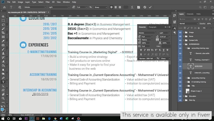
Task: Select the Hand tool
Action: [3, 94]
